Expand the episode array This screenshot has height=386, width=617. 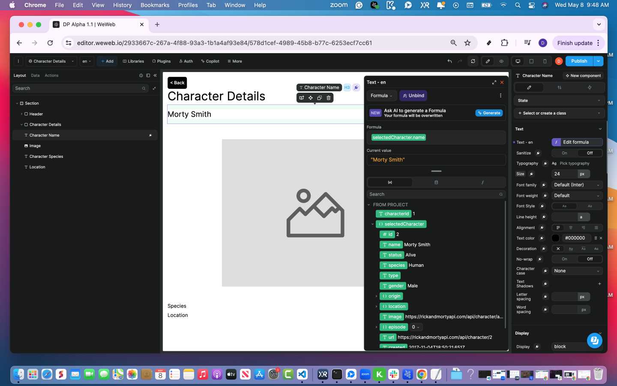point(377,327)
